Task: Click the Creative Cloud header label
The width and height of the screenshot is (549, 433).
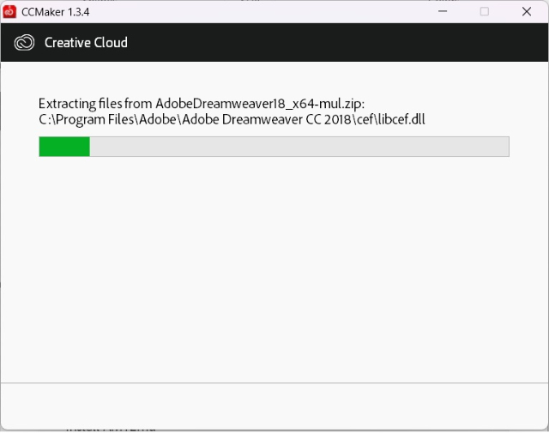Action: pos(86,43)
